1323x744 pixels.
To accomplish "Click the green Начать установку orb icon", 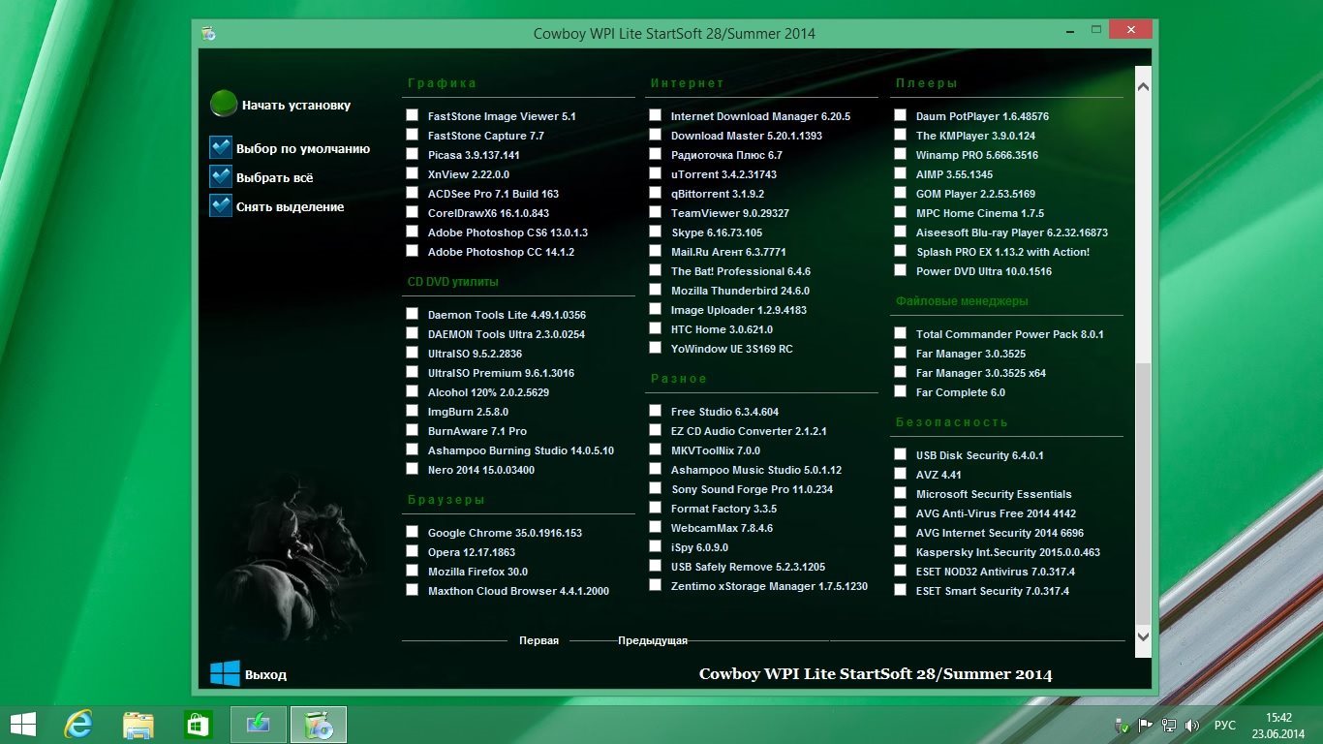I will pyautogui.click(x=224, y=104).
